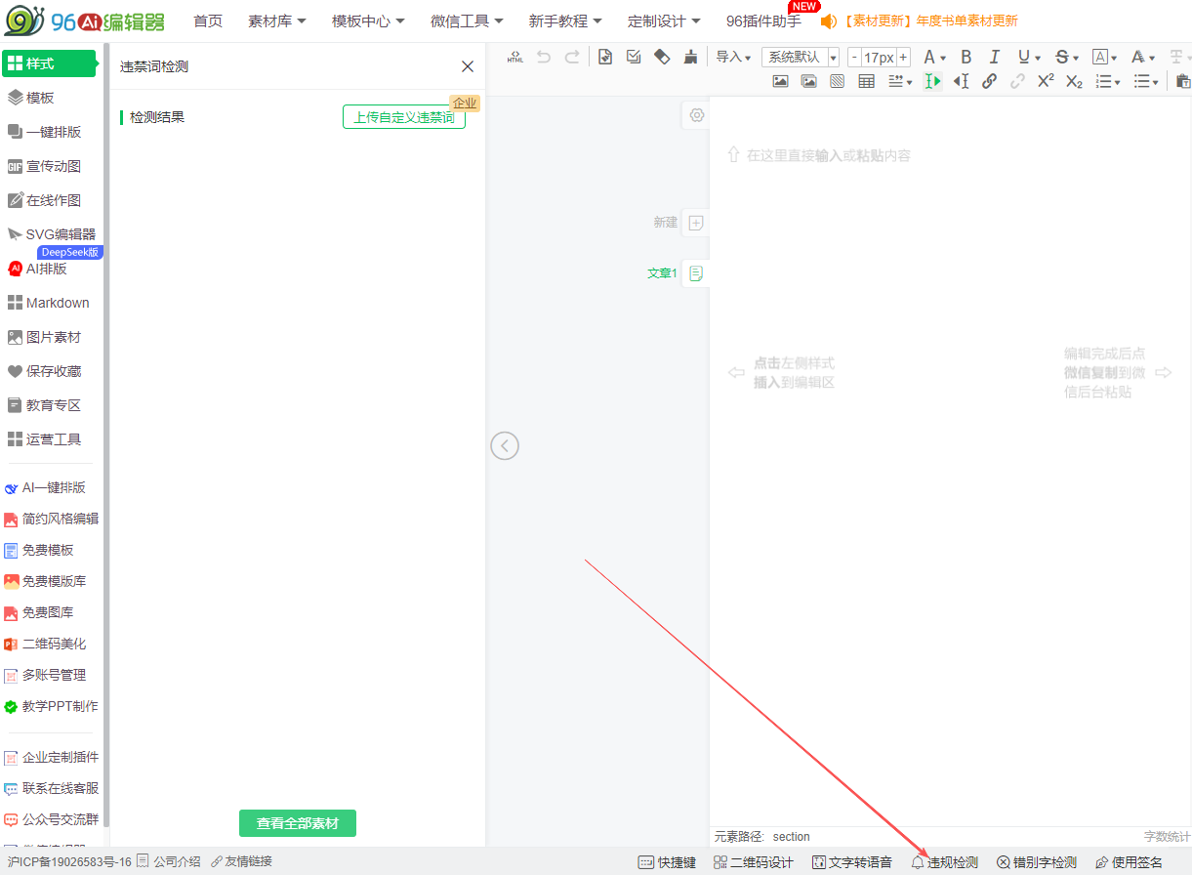This screenshot has width=1192, height=875.
Task: Decrease font size with the minus button
Action: [854, 58]
